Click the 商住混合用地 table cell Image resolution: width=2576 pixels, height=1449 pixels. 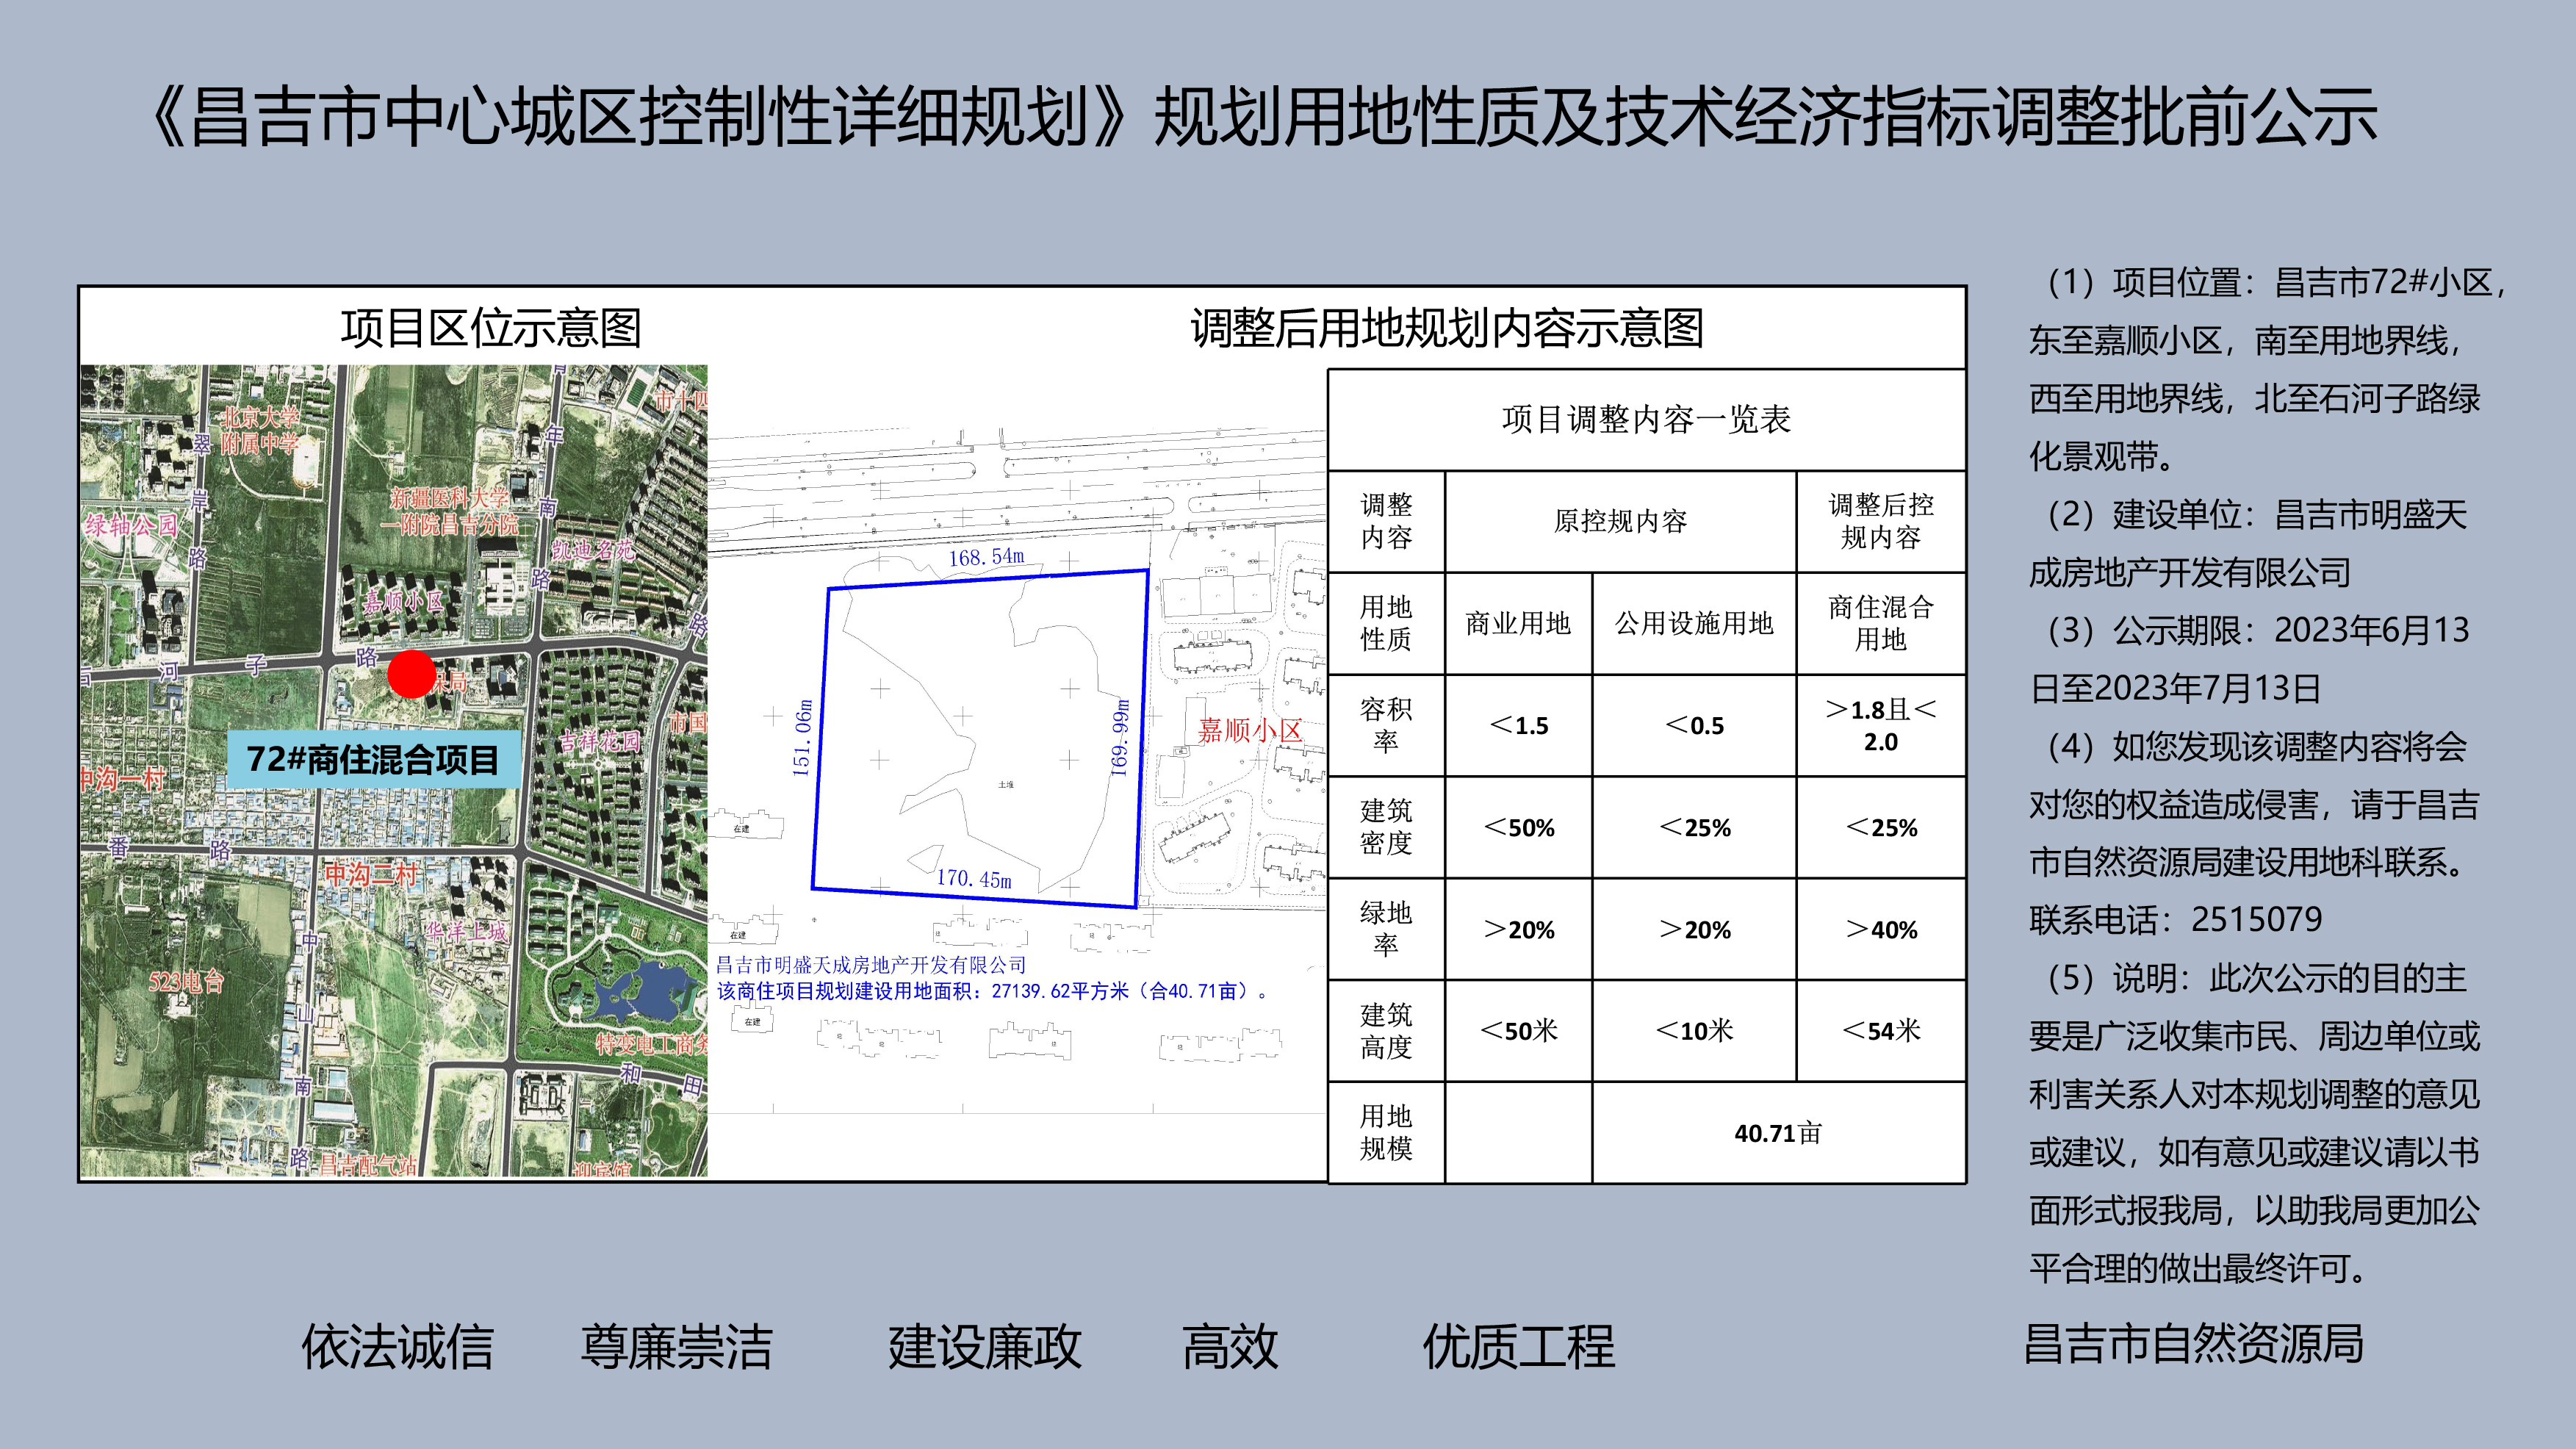coord(1880,623)
